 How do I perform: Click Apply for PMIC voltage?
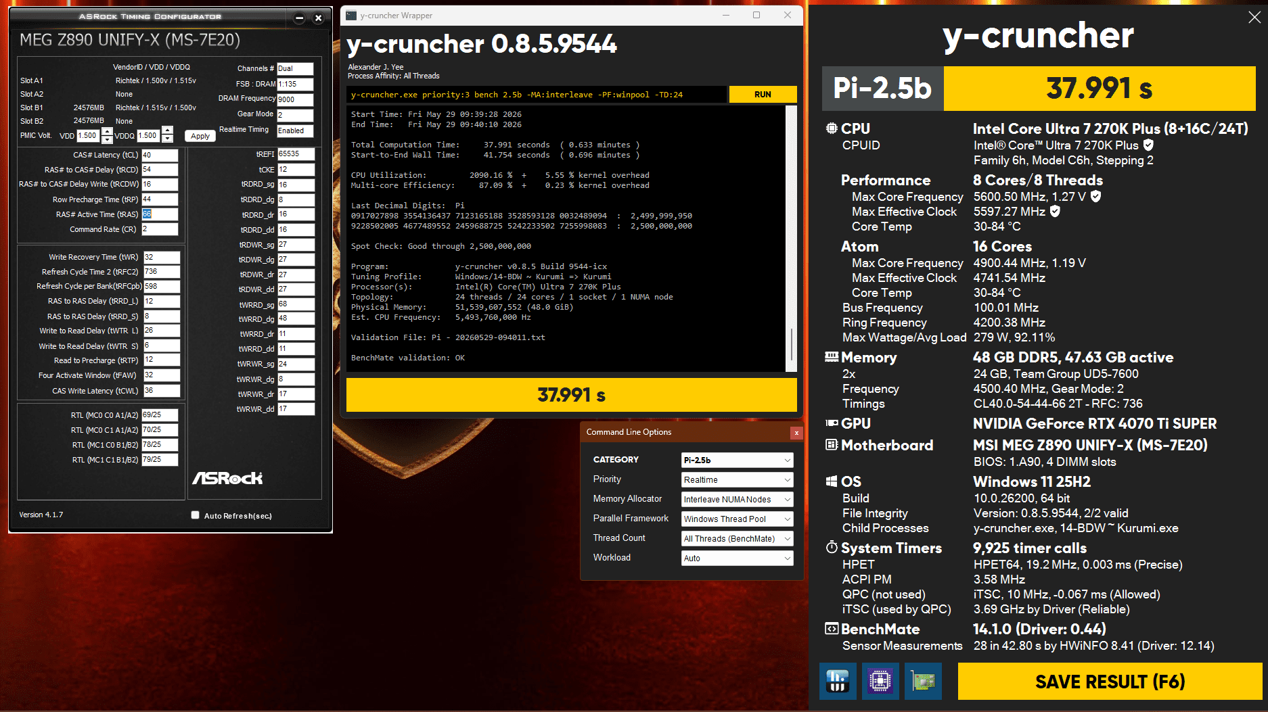pos(200,136)
